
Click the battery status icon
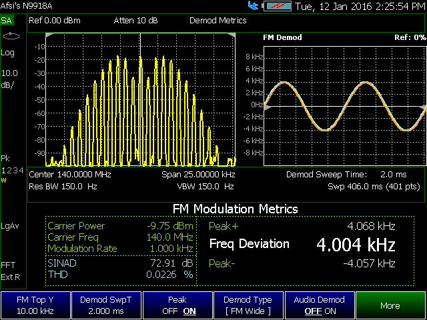(x=278, y=6)
